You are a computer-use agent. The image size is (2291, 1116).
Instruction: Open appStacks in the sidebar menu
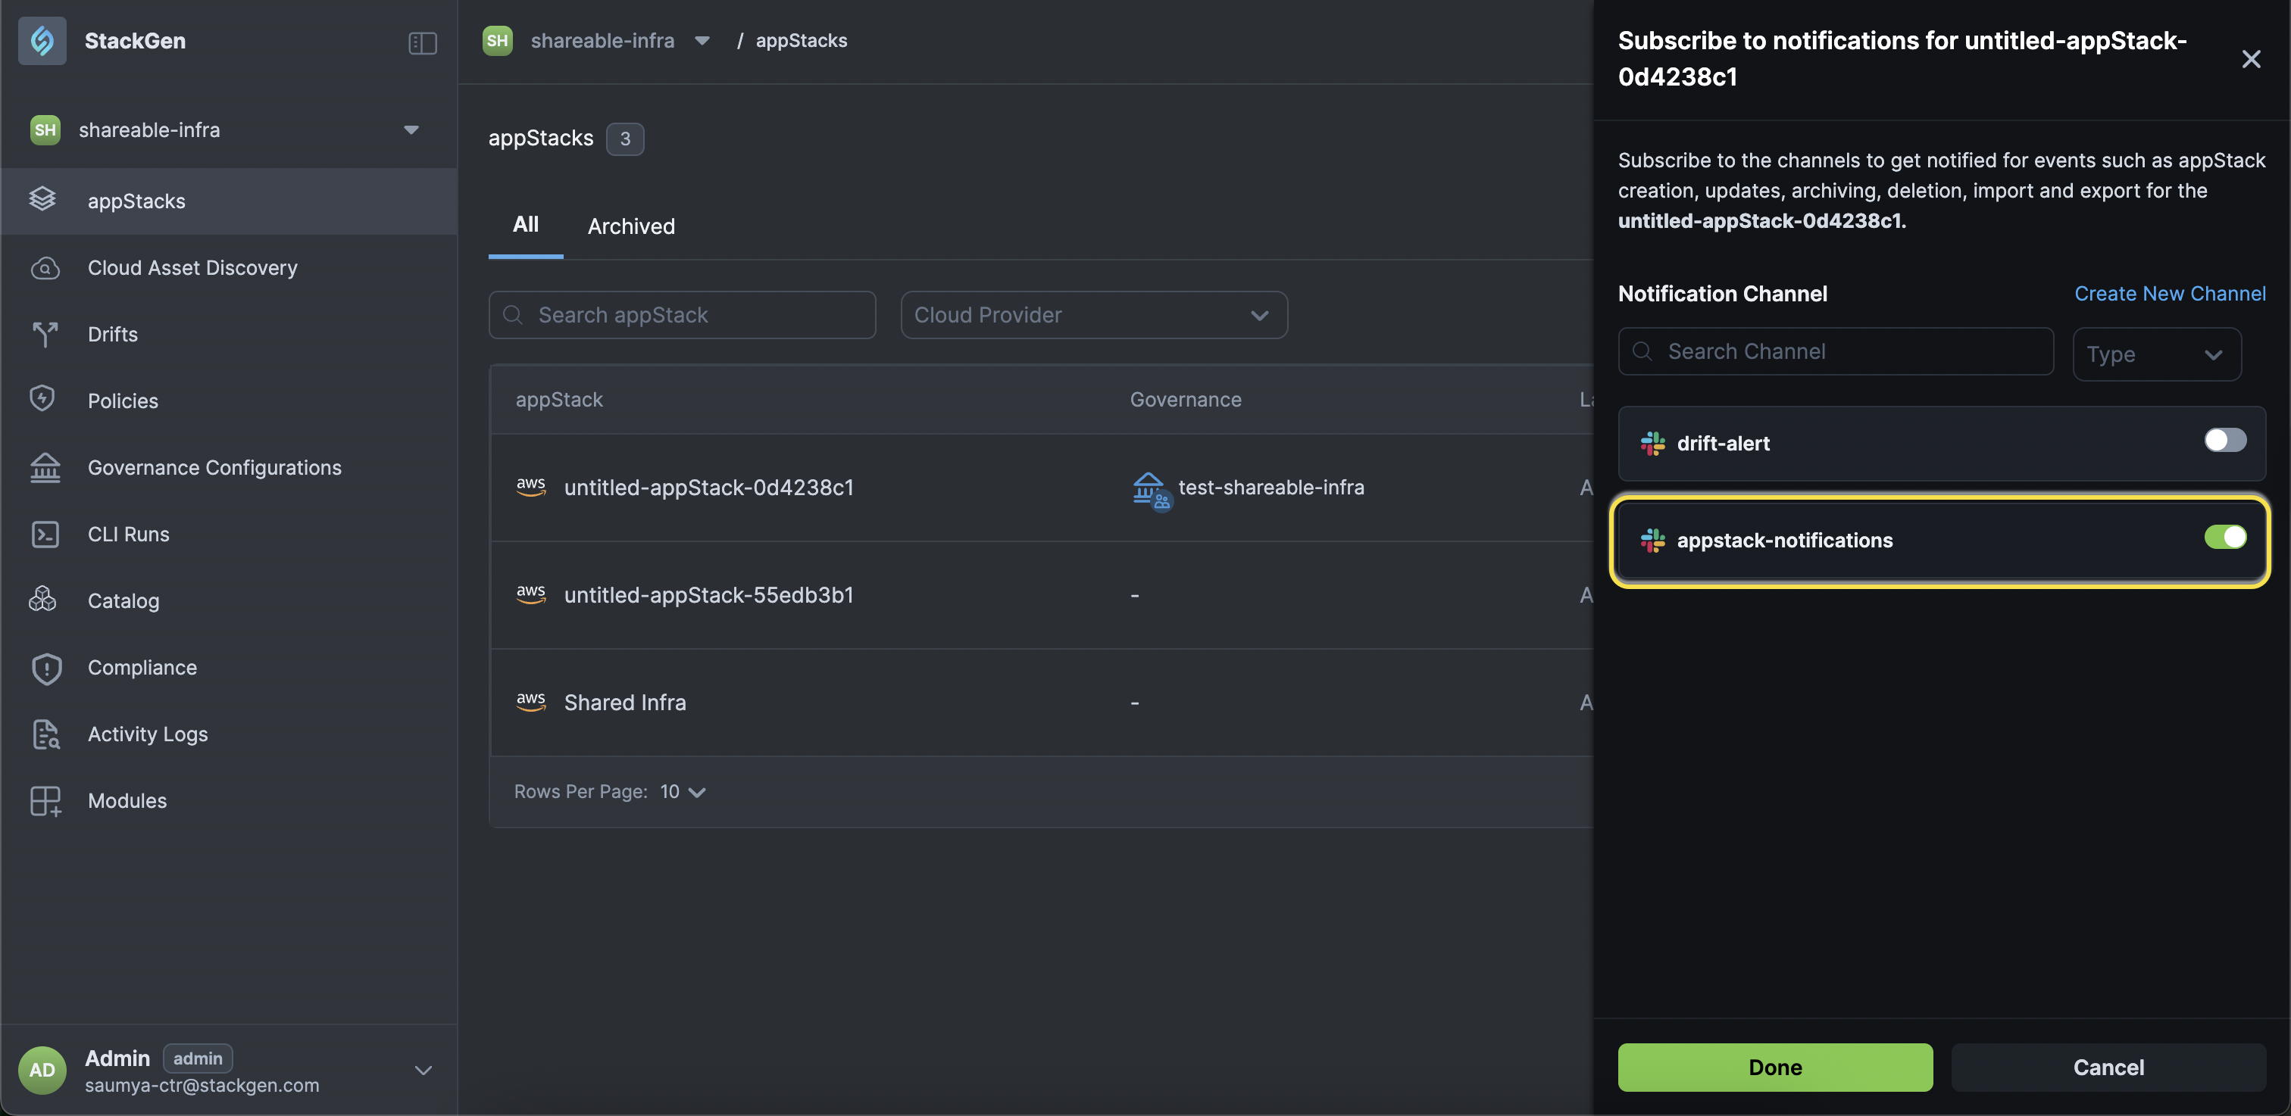pyautogui.click(x=230, y=201)
